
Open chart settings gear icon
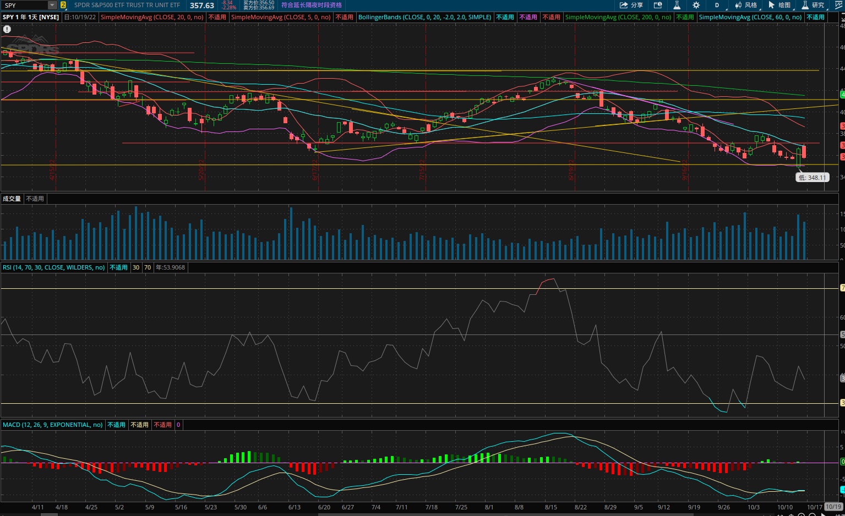(x=696, y=5)
